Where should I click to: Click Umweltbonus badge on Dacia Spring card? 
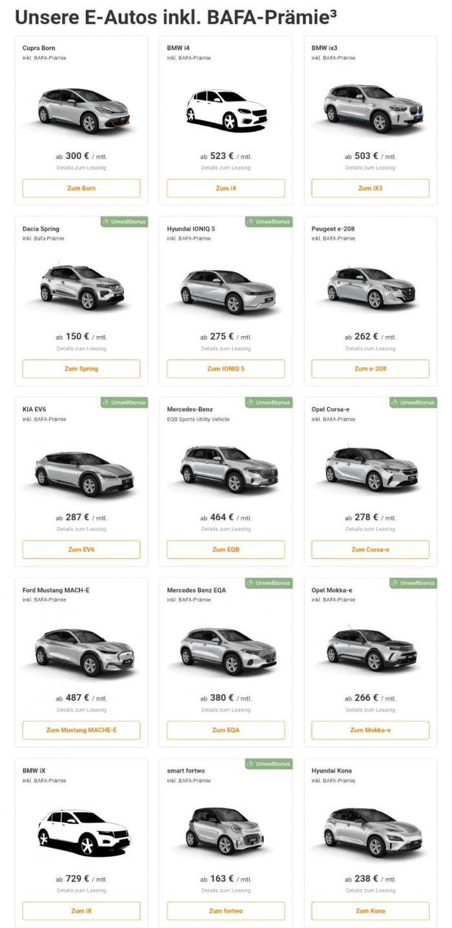124,222
